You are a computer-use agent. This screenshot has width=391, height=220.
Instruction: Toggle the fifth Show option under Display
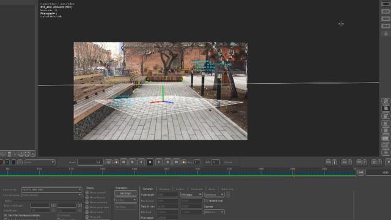point(87,212)
